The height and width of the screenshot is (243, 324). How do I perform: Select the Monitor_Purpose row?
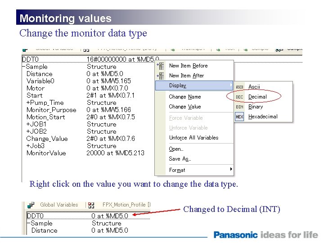(51, 110)
